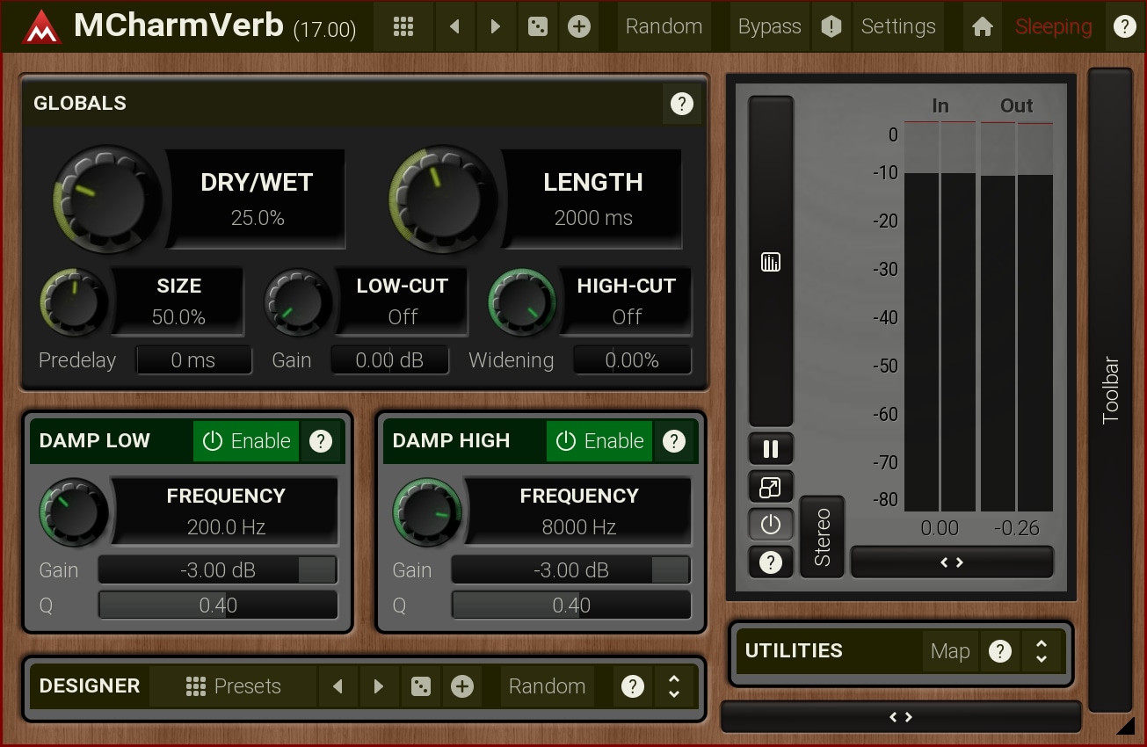Viewport: 1147px width, 747px height.
Task: Open the Designer Presets menu
Action: point(234,686)
